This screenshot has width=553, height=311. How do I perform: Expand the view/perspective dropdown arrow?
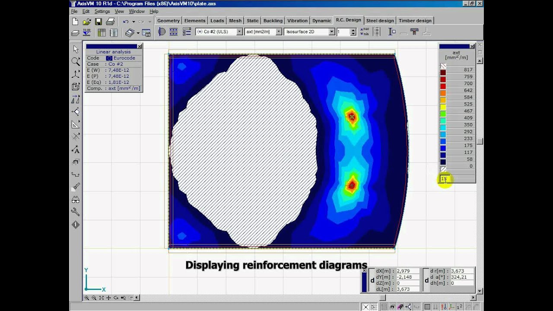pyautogui.click(x=138, y=33)
